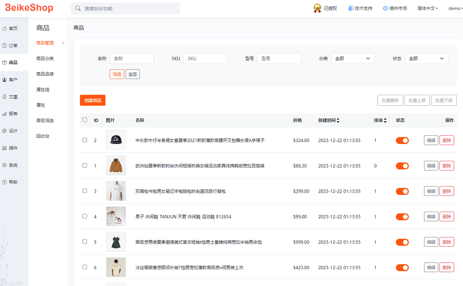Click the home icon in sidebar
The width and height of the screenshot is (463, 286).
coord(5,29)
